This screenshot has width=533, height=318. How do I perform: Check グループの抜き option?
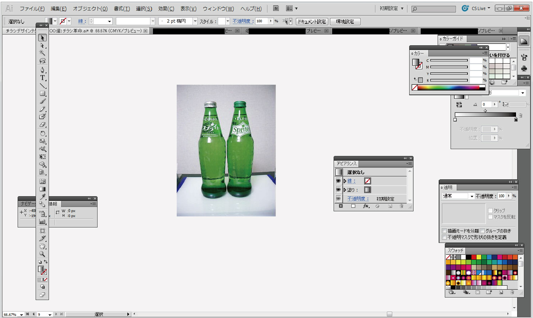tap(482, 231)
